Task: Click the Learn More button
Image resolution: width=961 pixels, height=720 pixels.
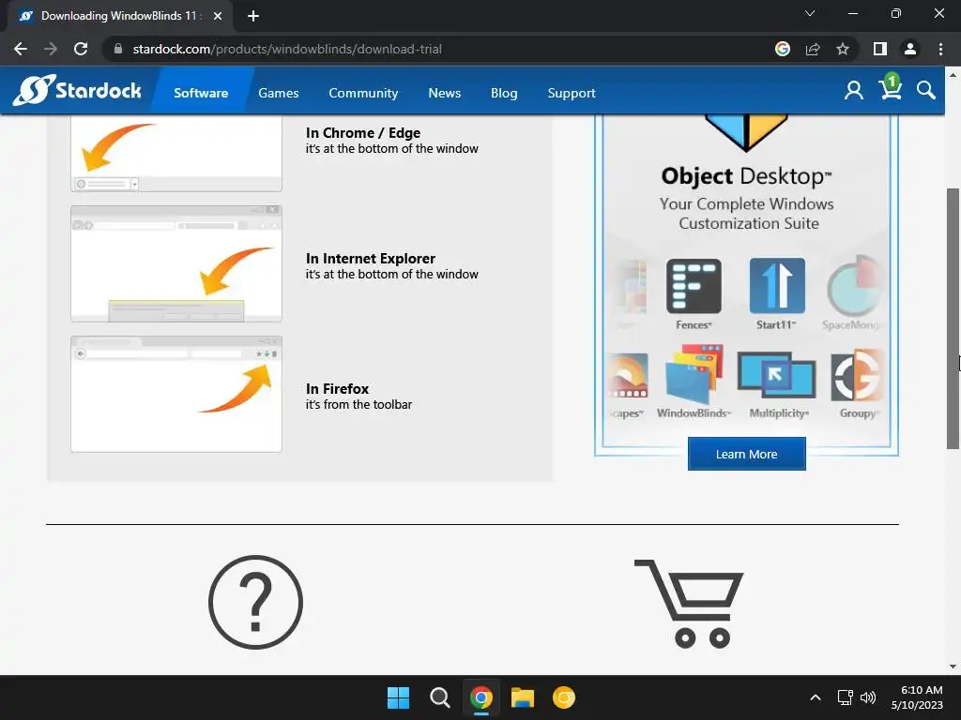Action: (x=746, y=454)
